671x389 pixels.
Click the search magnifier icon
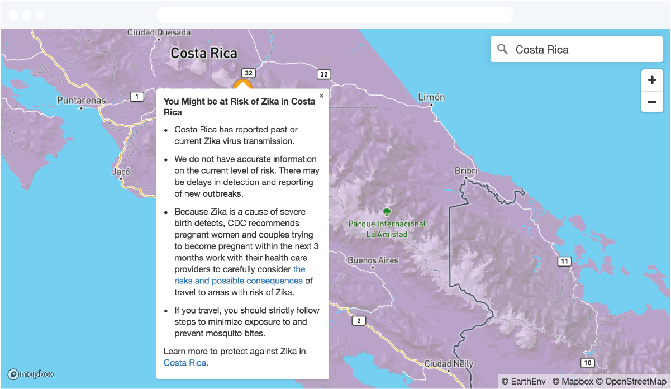[x=503, y=49]
